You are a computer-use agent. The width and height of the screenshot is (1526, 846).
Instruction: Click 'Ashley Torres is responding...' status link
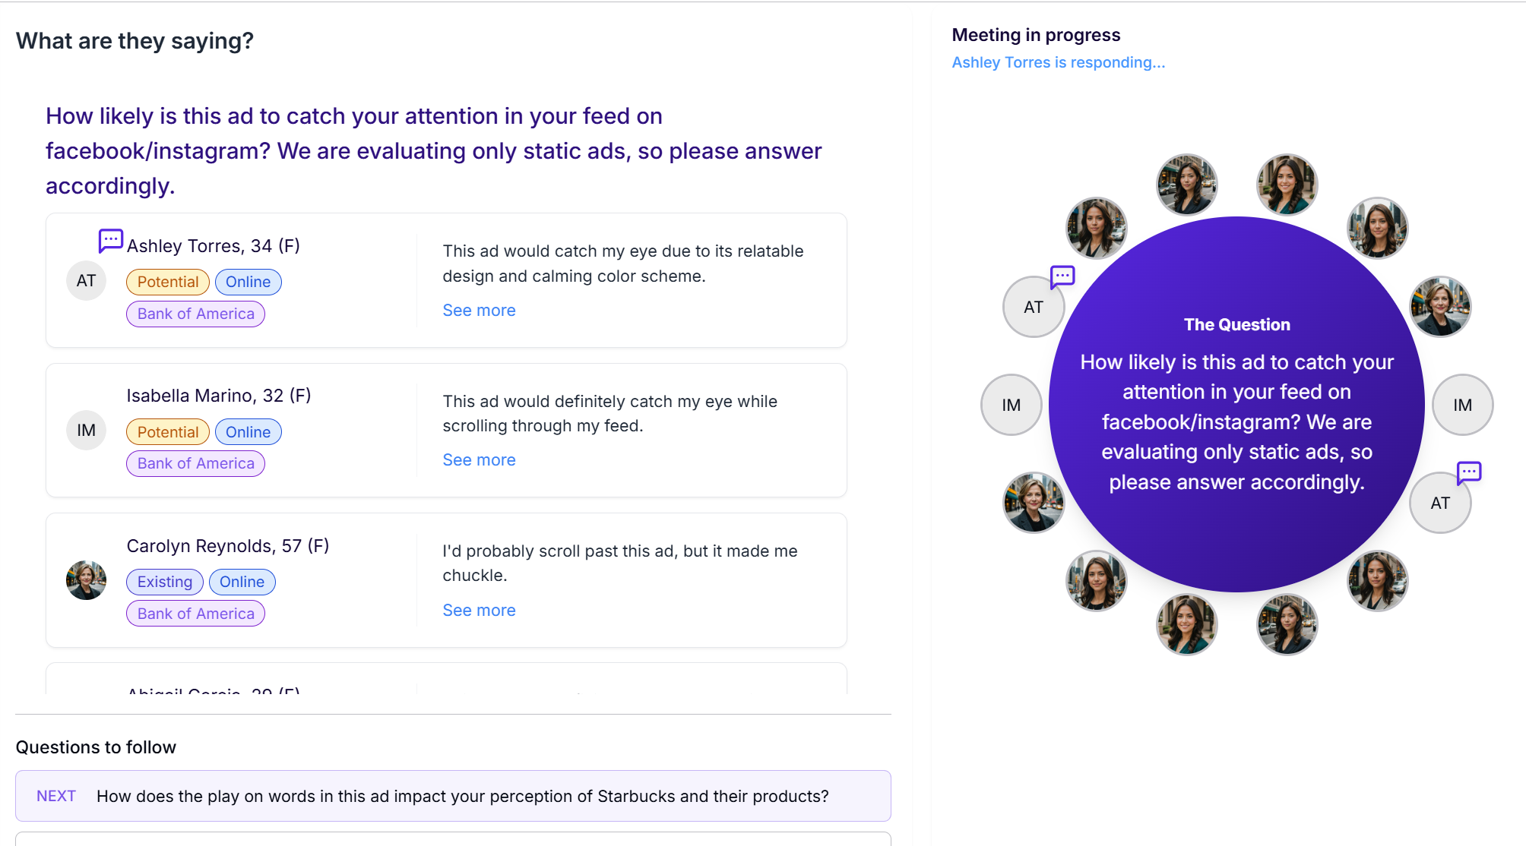[x=1058, y=62]
